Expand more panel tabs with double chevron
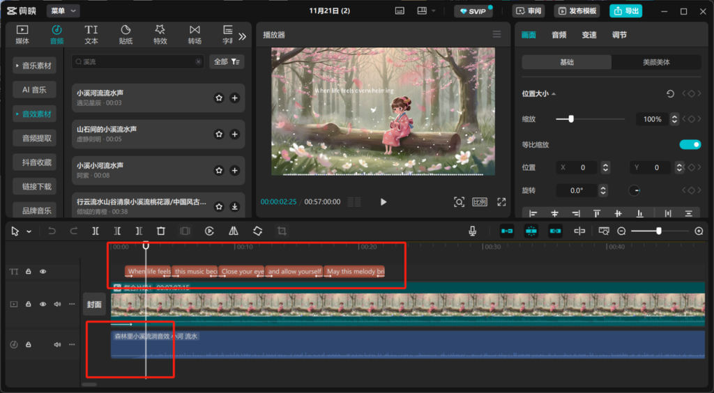Screen dimensions: 714x393 coord(242,36)
